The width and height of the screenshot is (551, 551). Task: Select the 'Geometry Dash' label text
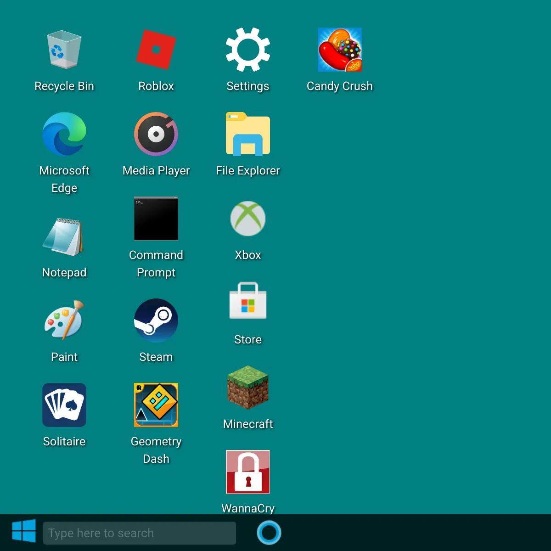[x=156, y=450]
